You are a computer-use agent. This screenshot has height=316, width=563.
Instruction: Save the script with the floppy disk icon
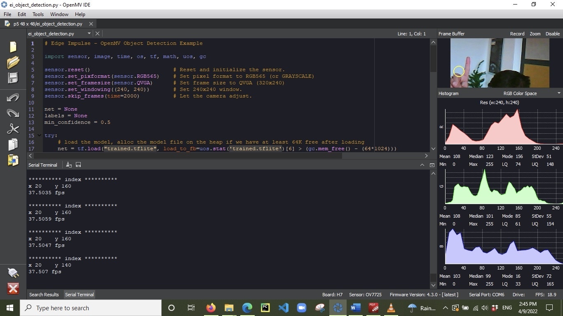pyautogui.click(x=13, y=78)
